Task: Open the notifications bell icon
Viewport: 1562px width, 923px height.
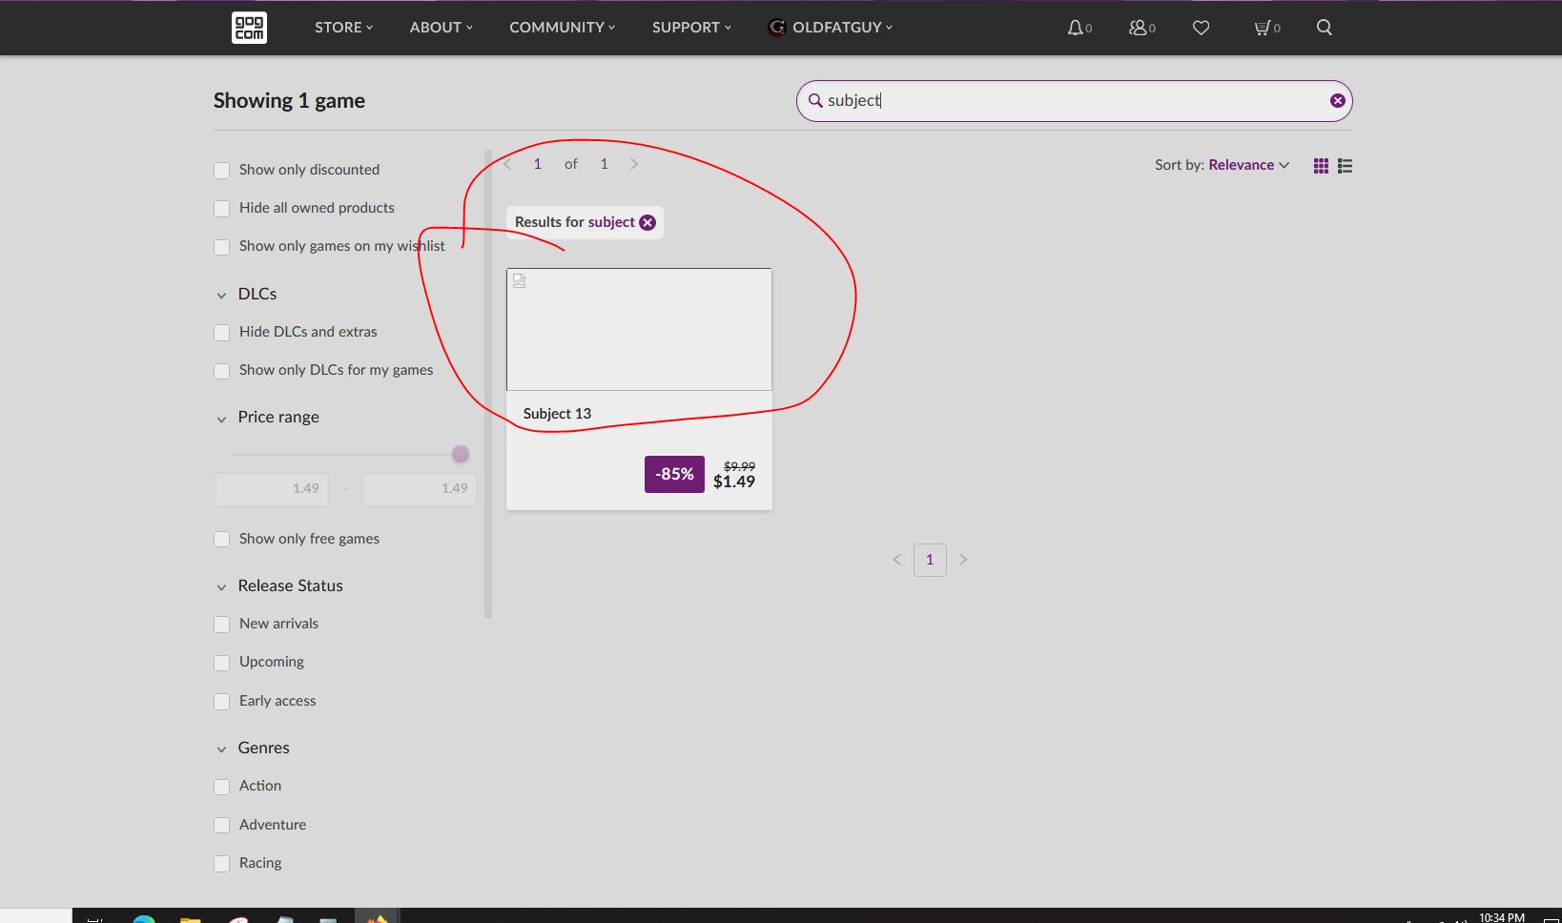Action: (x=1076, y=28)
